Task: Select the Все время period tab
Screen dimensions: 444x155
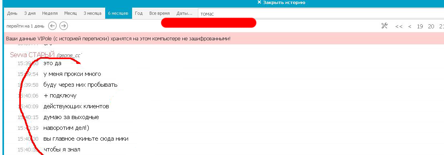Action: pos(159,13)
